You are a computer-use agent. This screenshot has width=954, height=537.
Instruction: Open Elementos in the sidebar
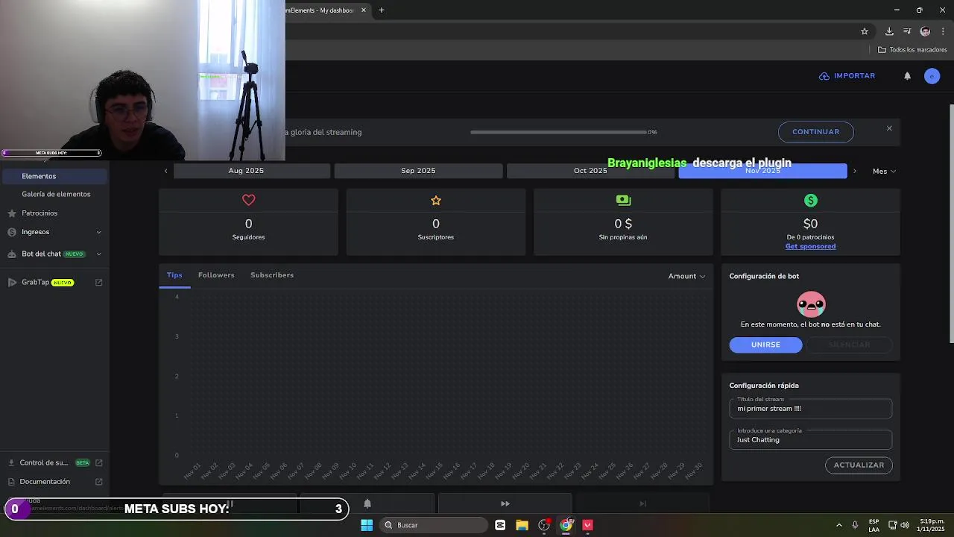(54, 176)
